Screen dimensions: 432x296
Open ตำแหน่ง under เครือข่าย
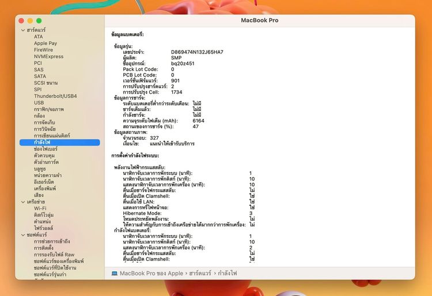[x=42, y=221]
